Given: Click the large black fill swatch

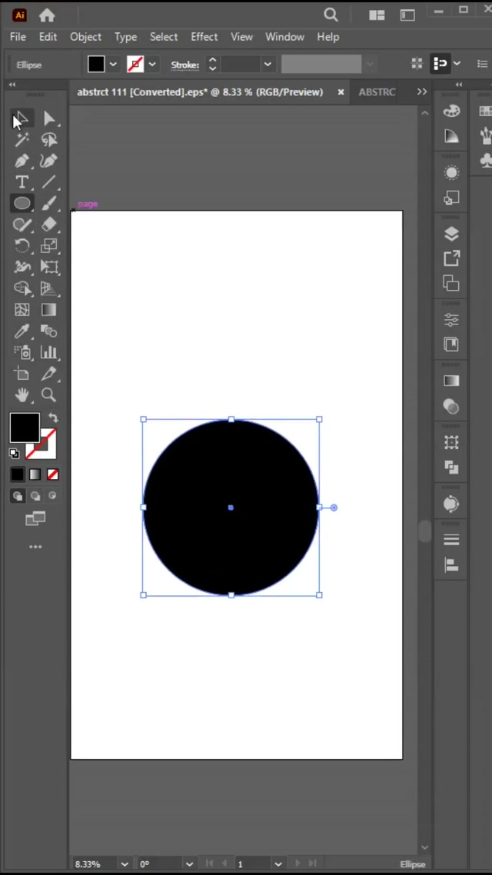Looking at the screenshot, I should (x=24, y=428).
